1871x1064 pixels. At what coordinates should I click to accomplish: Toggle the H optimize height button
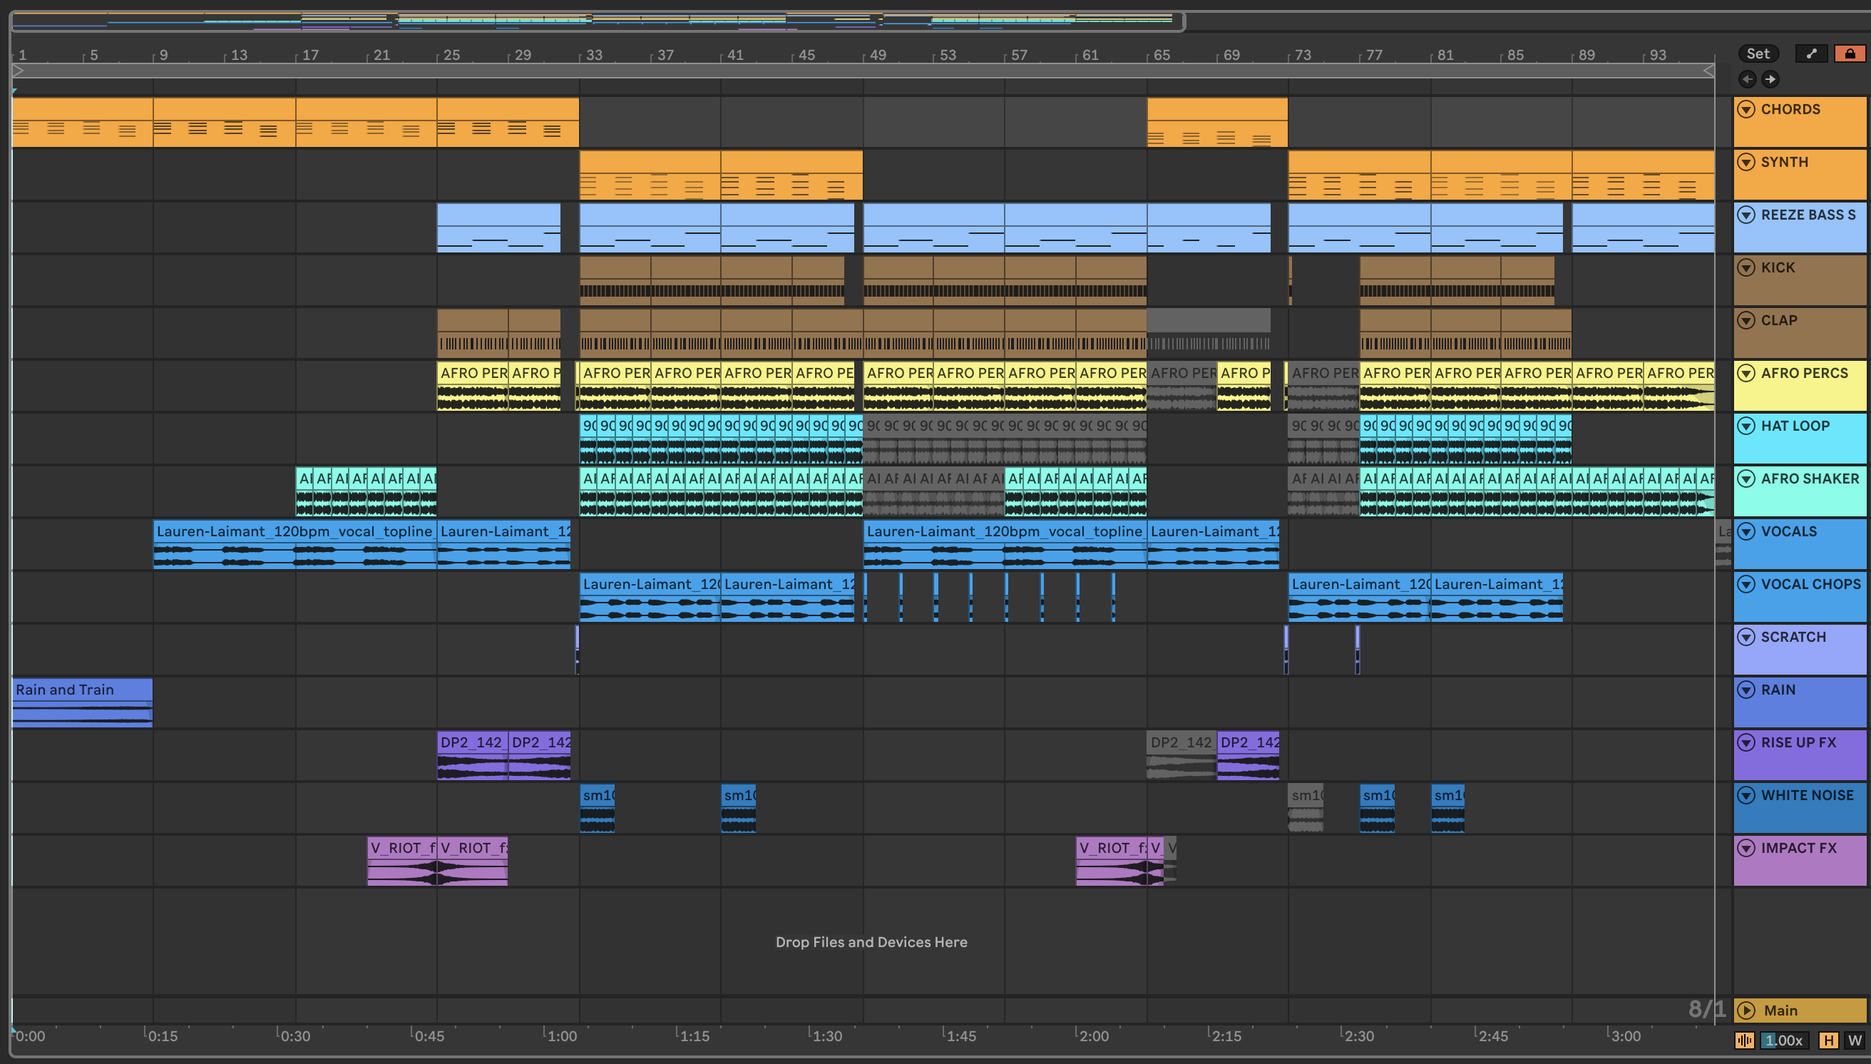[1829, 1040]
